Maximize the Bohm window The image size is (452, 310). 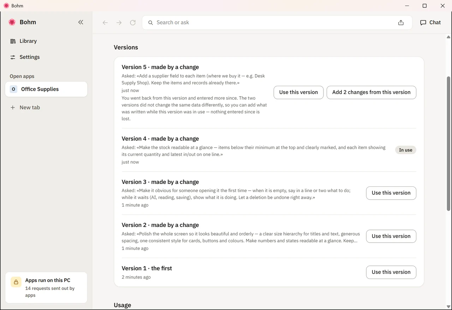pos(424,6)
